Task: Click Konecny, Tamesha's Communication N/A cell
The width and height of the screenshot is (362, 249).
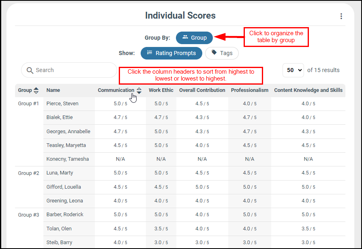Action: click(120, 159)
